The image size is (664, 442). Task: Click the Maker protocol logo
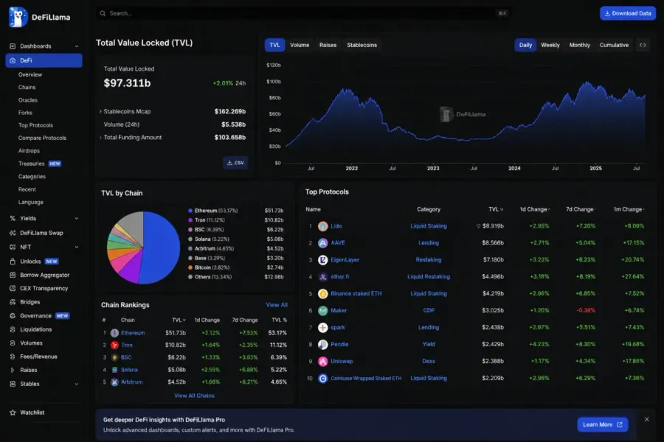coord(322,310)
